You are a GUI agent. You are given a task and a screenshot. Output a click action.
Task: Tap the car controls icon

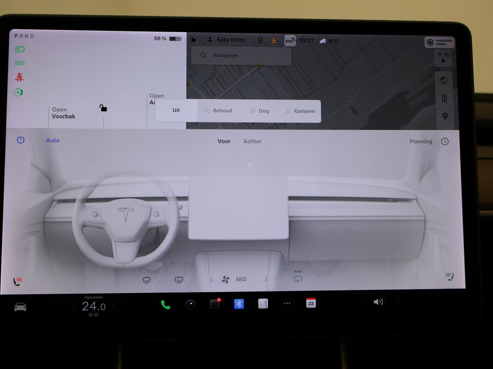[x=20, y=307]
